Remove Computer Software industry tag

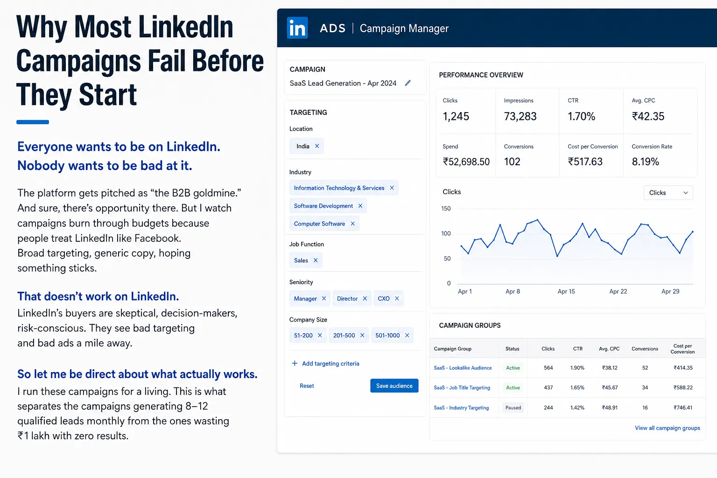(x=352, y=224)
